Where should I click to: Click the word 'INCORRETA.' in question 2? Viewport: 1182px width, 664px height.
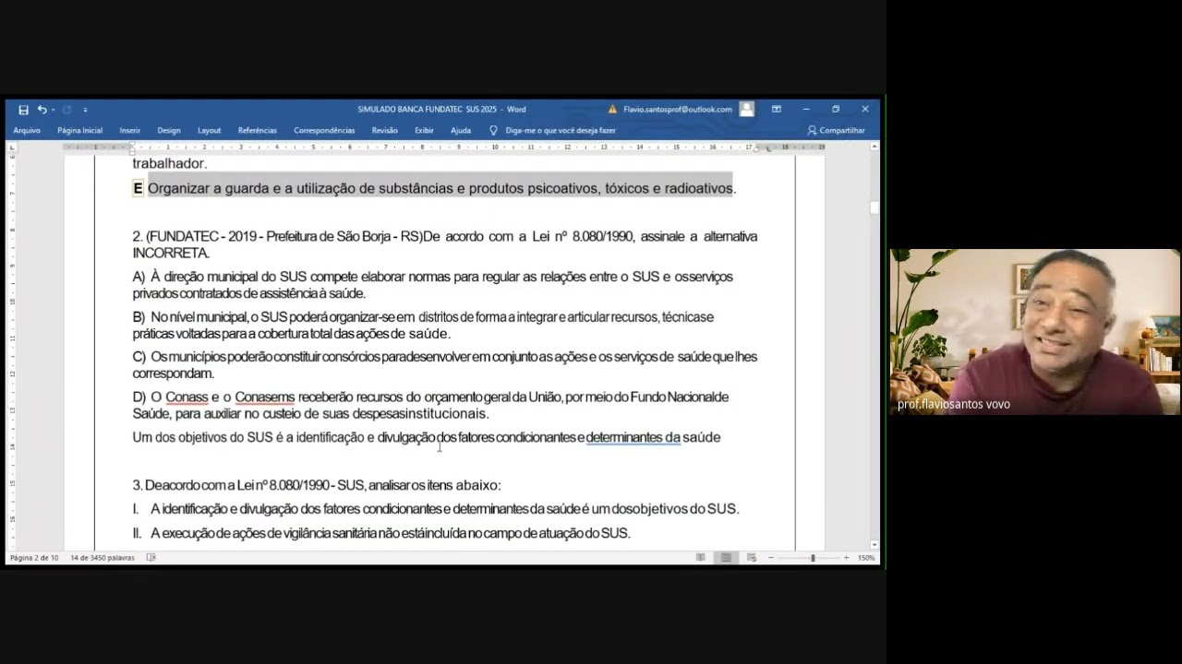click(x=171, y=253)
